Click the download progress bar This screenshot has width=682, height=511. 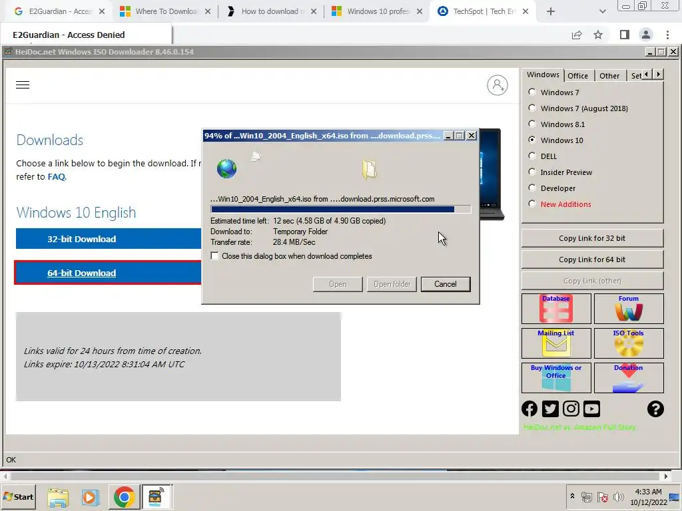[x=340, y=210]
